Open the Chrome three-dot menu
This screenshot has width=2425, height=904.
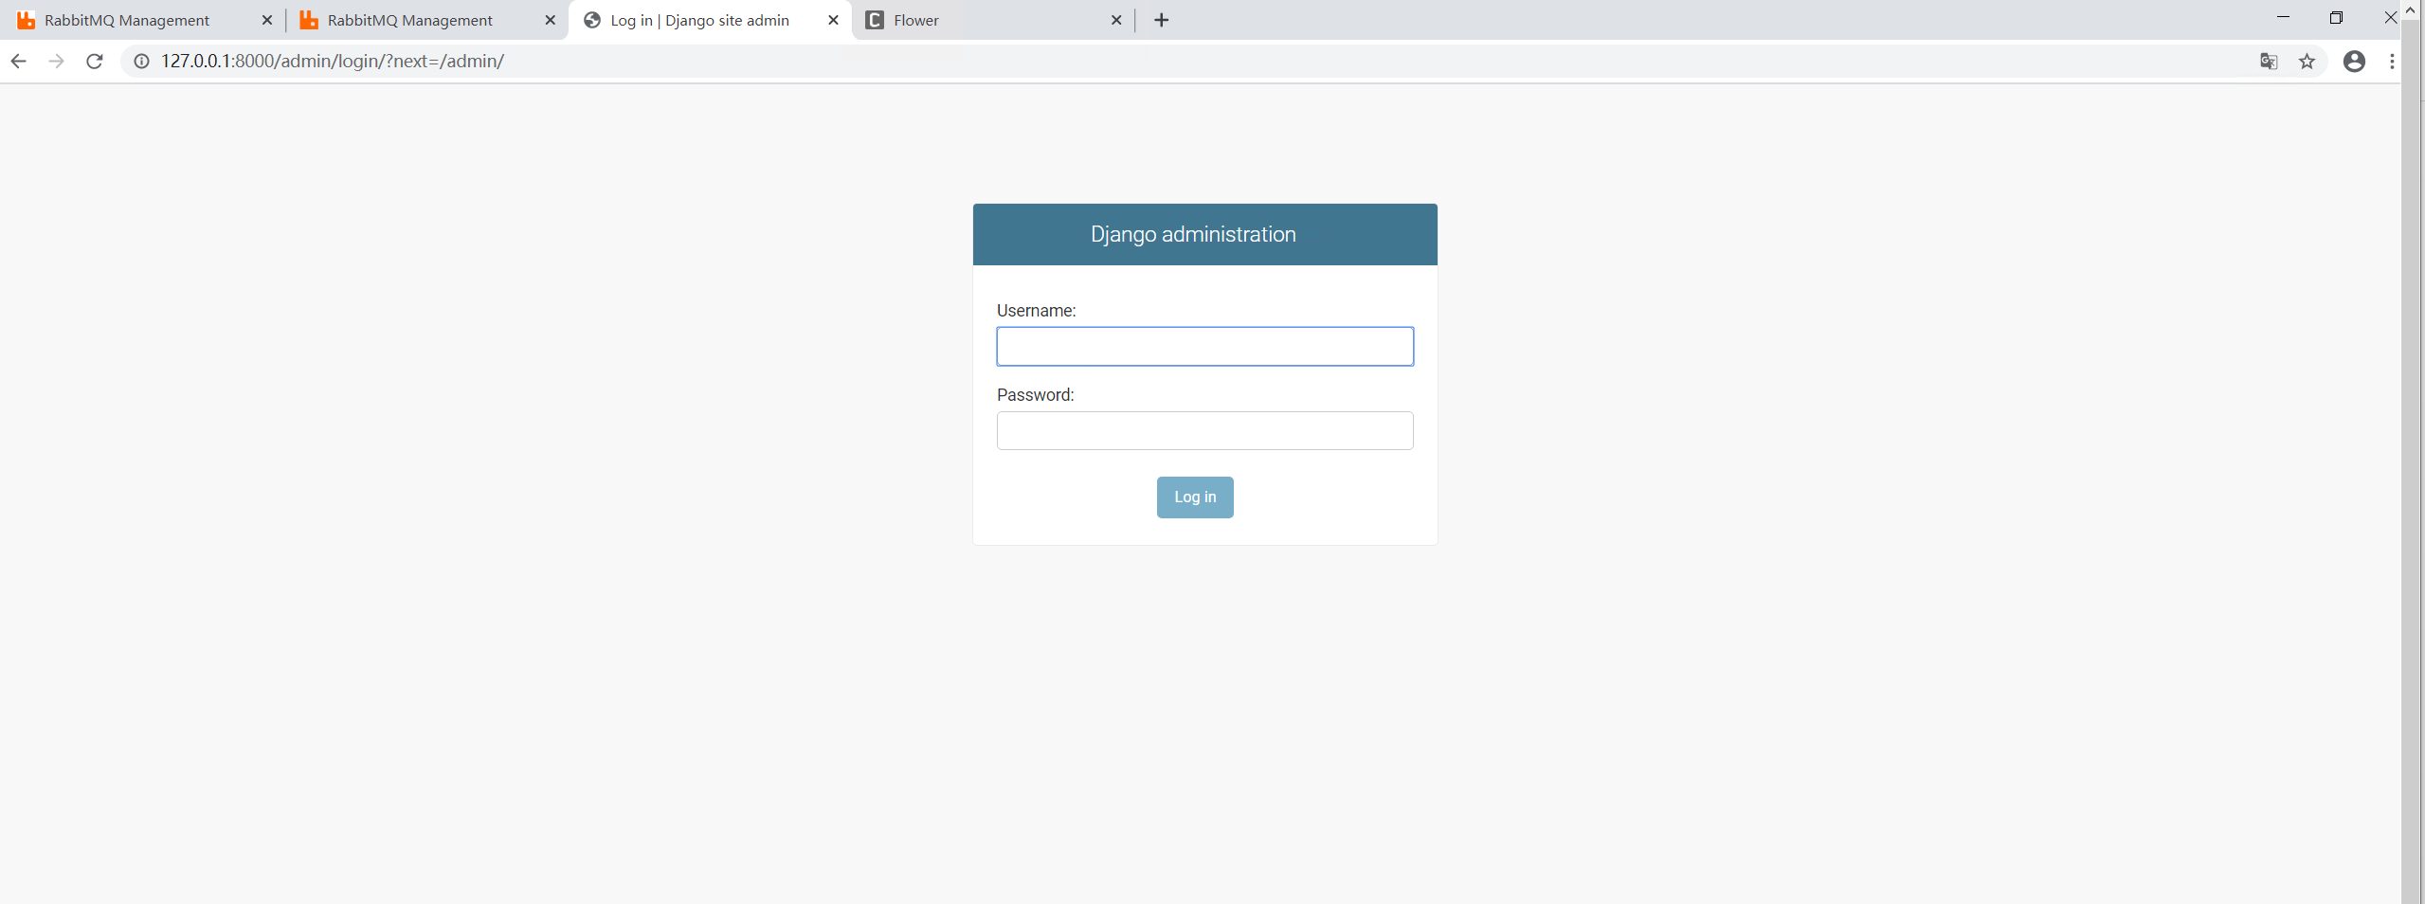tap(2392, 62)
